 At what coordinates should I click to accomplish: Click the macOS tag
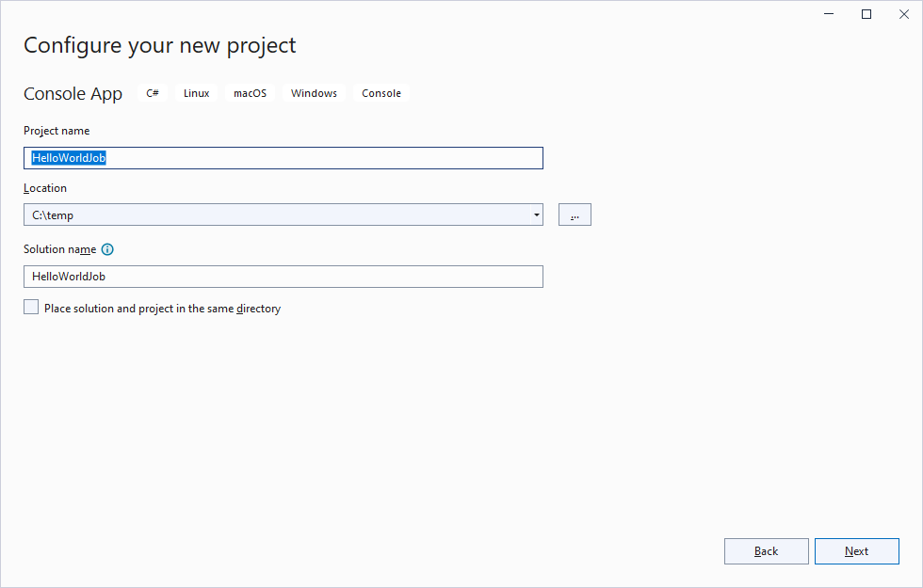[250, 93]
